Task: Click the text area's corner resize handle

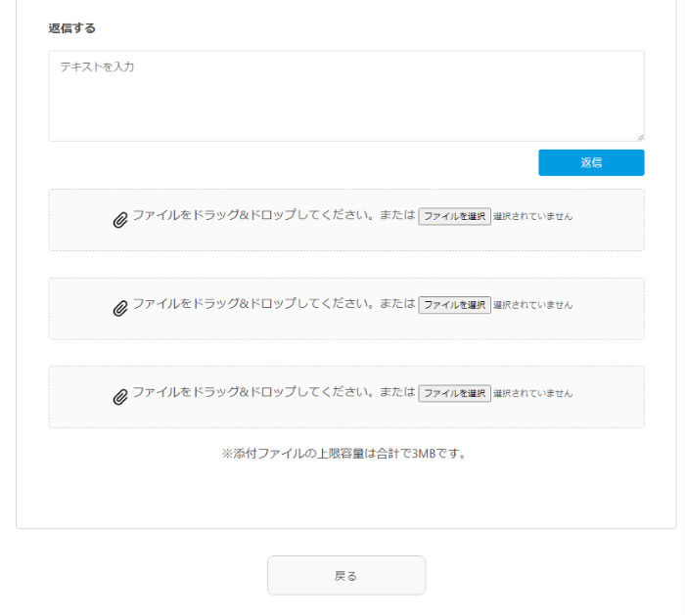Action: [x=640, y=138]
